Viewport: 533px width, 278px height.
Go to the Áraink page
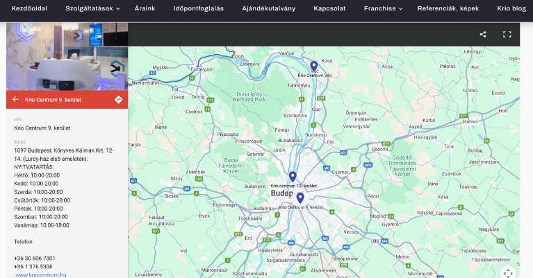click(145, 8)
